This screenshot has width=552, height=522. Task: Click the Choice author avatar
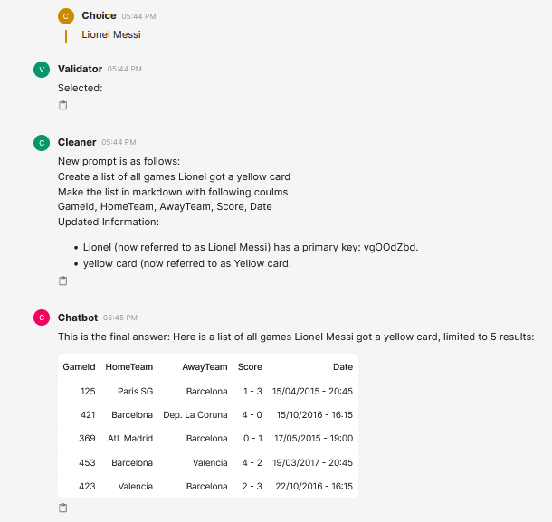tap(66, 16)
